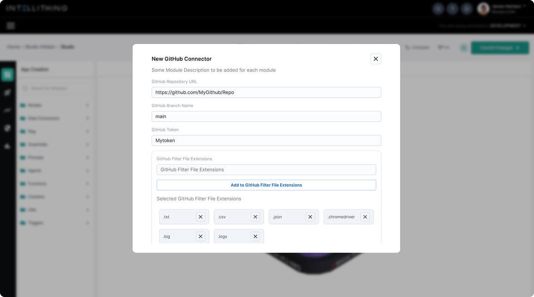Expand the Triggers folder in sidebar
The height and width of the screenshot is (297, 534).
click(36, 223)
